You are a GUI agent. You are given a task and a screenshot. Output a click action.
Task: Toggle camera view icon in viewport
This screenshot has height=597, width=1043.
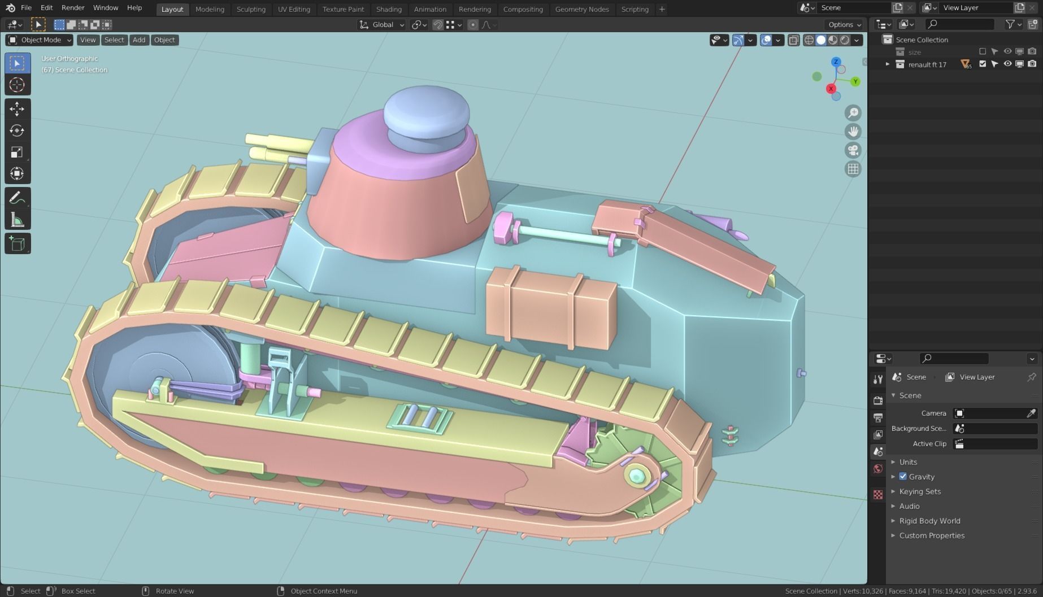click(x=853, y=150)
